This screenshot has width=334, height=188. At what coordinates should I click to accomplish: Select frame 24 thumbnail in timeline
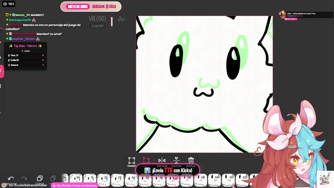pos(132,180)
